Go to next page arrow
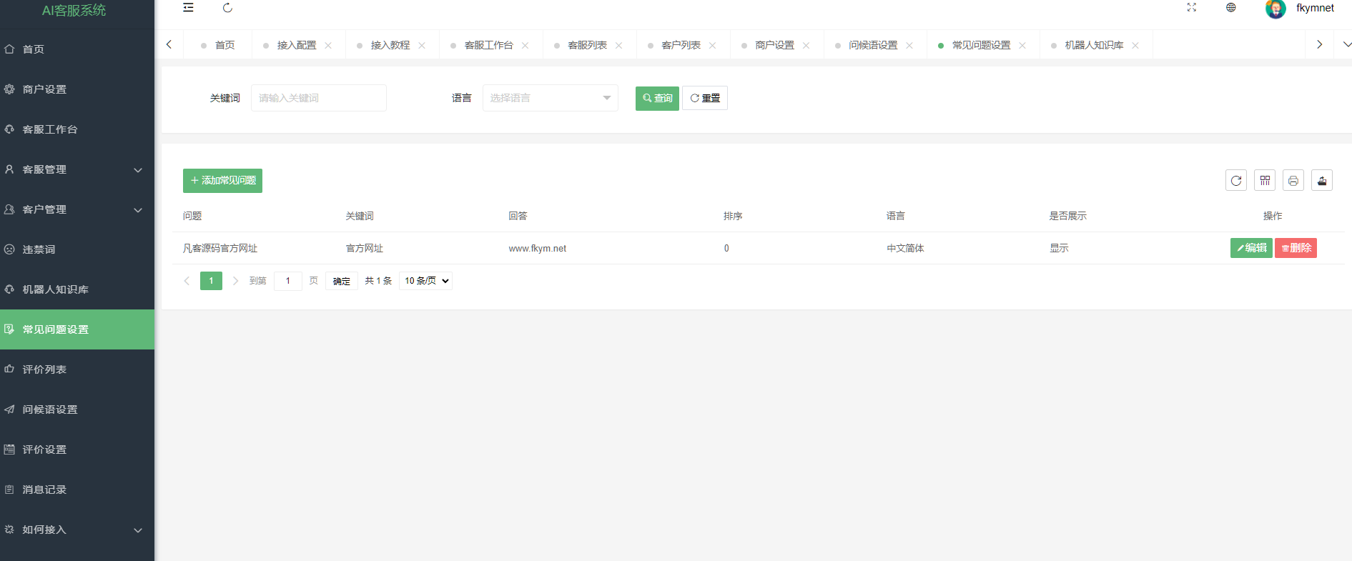The height and width of the screenshot is (561, 1352). [235, 281]
